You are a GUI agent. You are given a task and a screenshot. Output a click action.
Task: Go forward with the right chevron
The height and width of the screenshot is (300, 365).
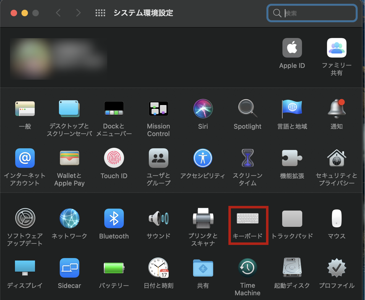pyautogui.click(x=79, y=13)
